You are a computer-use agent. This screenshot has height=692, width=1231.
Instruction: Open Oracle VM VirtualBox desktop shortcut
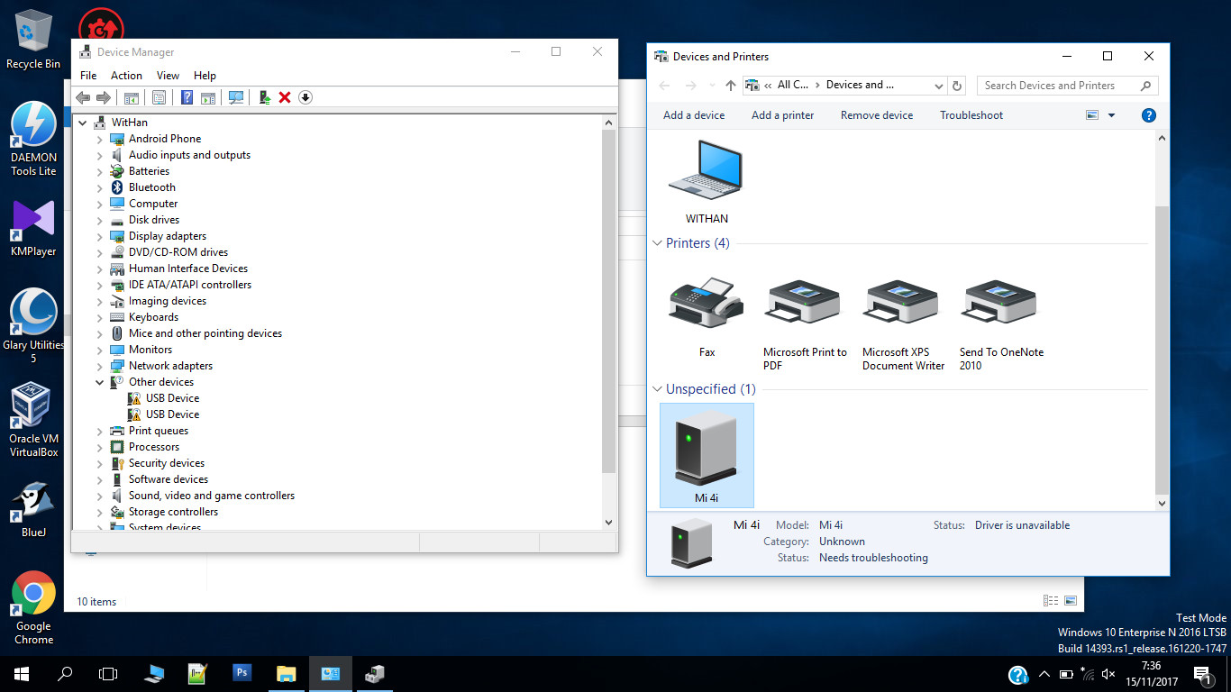coord(33,420)
